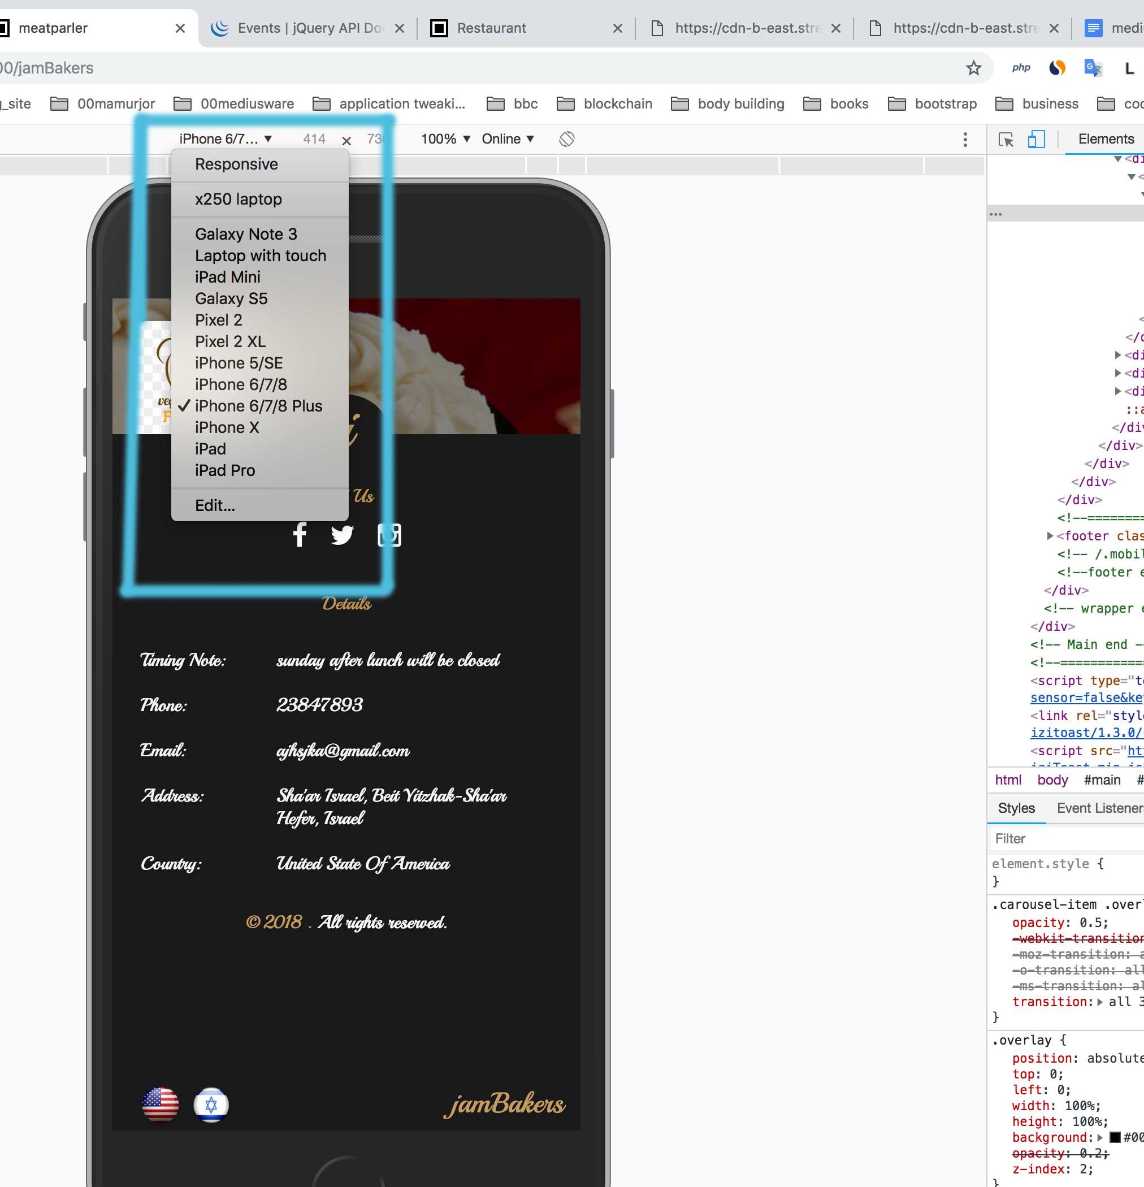The image size is (1144, 1187).
Task: Expand the footer element node
Action: click(1050, 536)
